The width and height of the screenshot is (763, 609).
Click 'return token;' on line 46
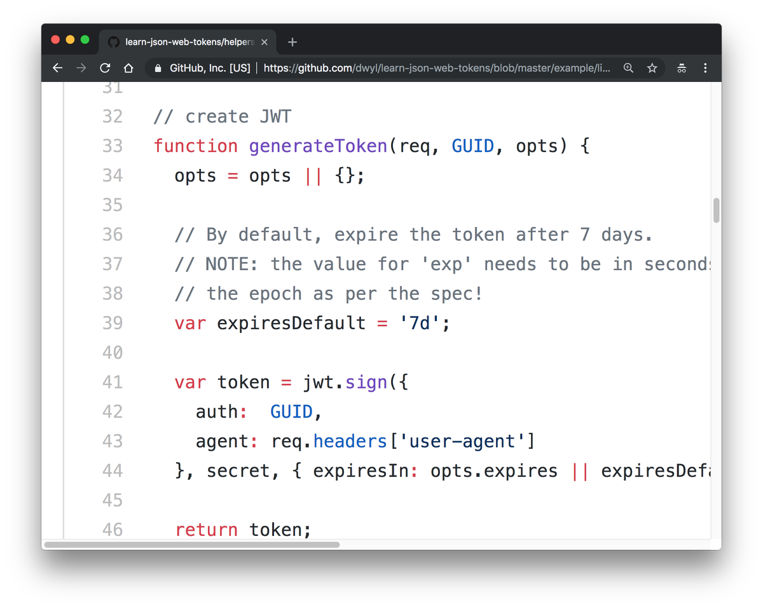tap(244, 530)
